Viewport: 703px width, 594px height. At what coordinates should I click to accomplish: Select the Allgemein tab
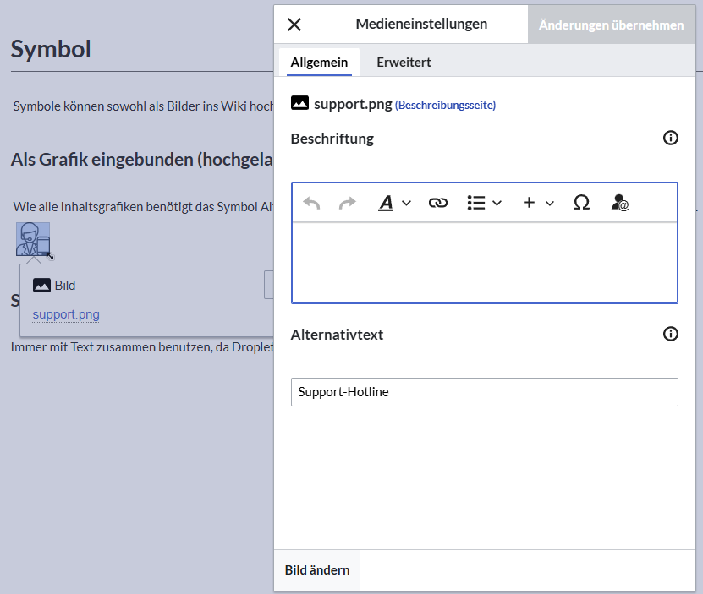pyautogui.click(x=319, y=63)
